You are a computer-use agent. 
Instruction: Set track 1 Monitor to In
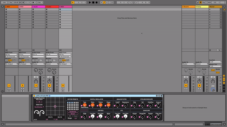7,60
